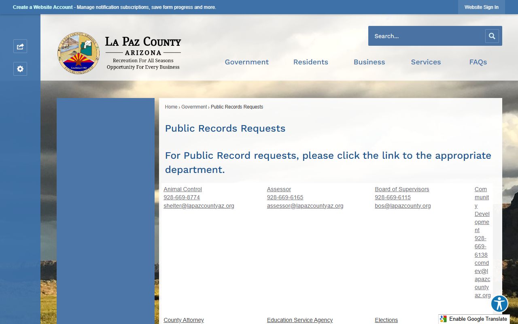Screen dimensions: 518x324
Task: Click Assessor phone 928-669-6165
Action: point(285,197)
